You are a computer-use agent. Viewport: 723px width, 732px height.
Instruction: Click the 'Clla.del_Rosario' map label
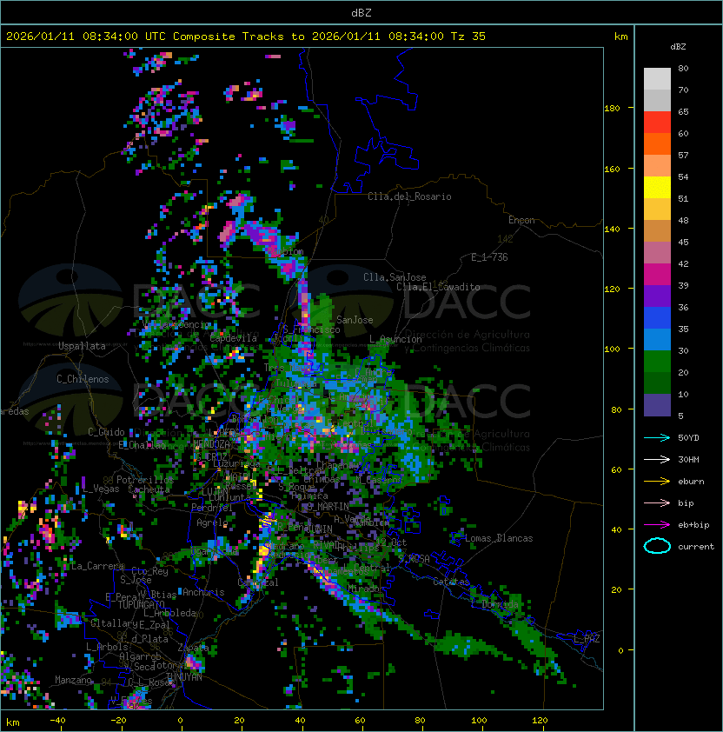pyautogui.click(x=409, y=196)
